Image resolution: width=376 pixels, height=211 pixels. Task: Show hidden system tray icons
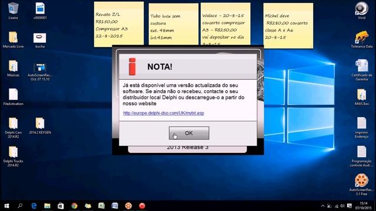323,206
